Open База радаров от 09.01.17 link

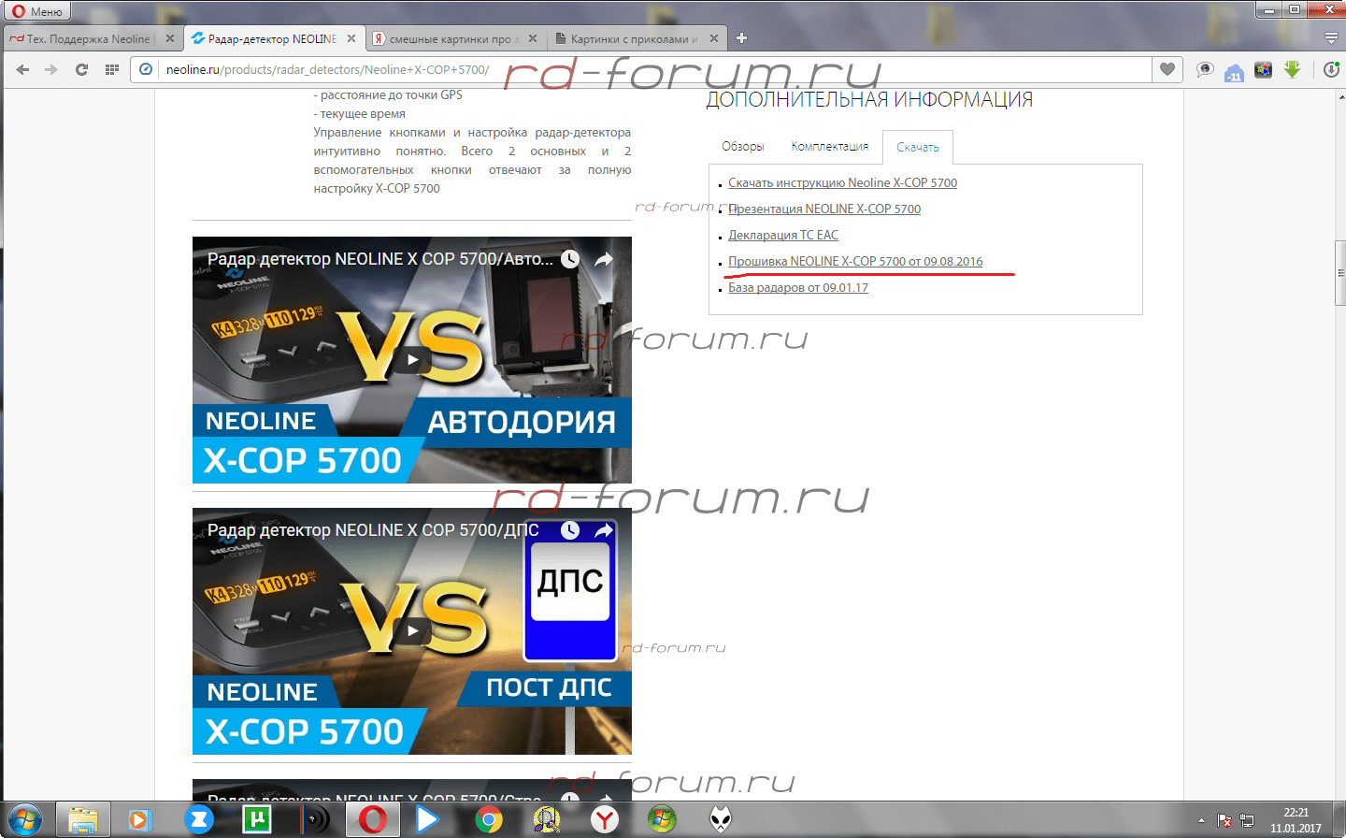coord(798,288)
